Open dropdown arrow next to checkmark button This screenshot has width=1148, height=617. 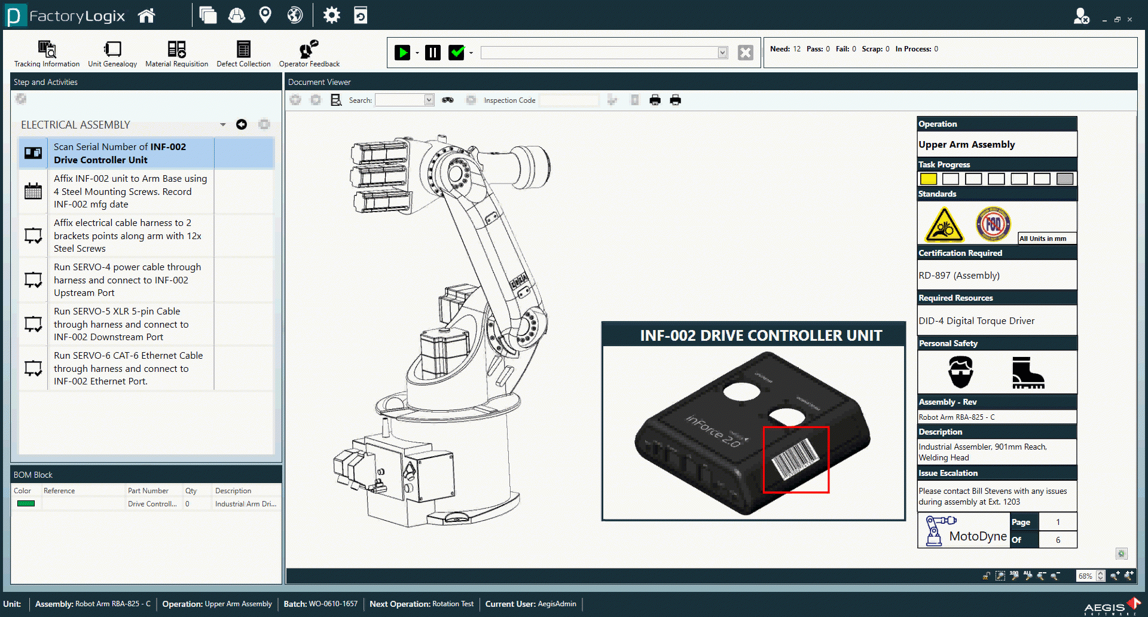471,53
